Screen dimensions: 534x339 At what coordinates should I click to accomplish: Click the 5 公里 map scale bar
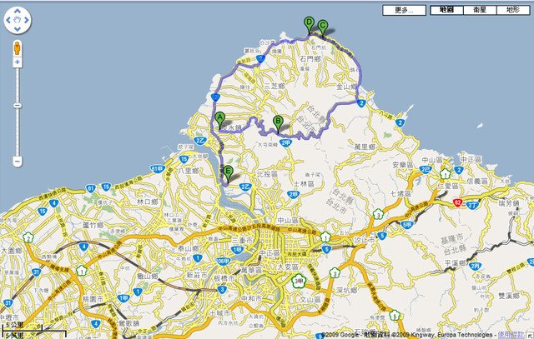click(x=34, y=330)
